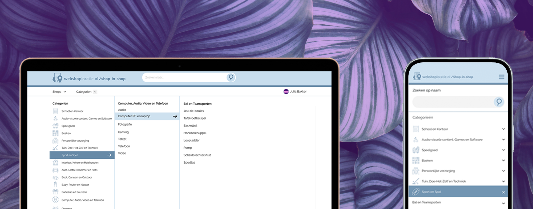This screenshot has width=533, height=209.
Task: Open the Tafelvoetbalspel link
Action: click(195, 118)
